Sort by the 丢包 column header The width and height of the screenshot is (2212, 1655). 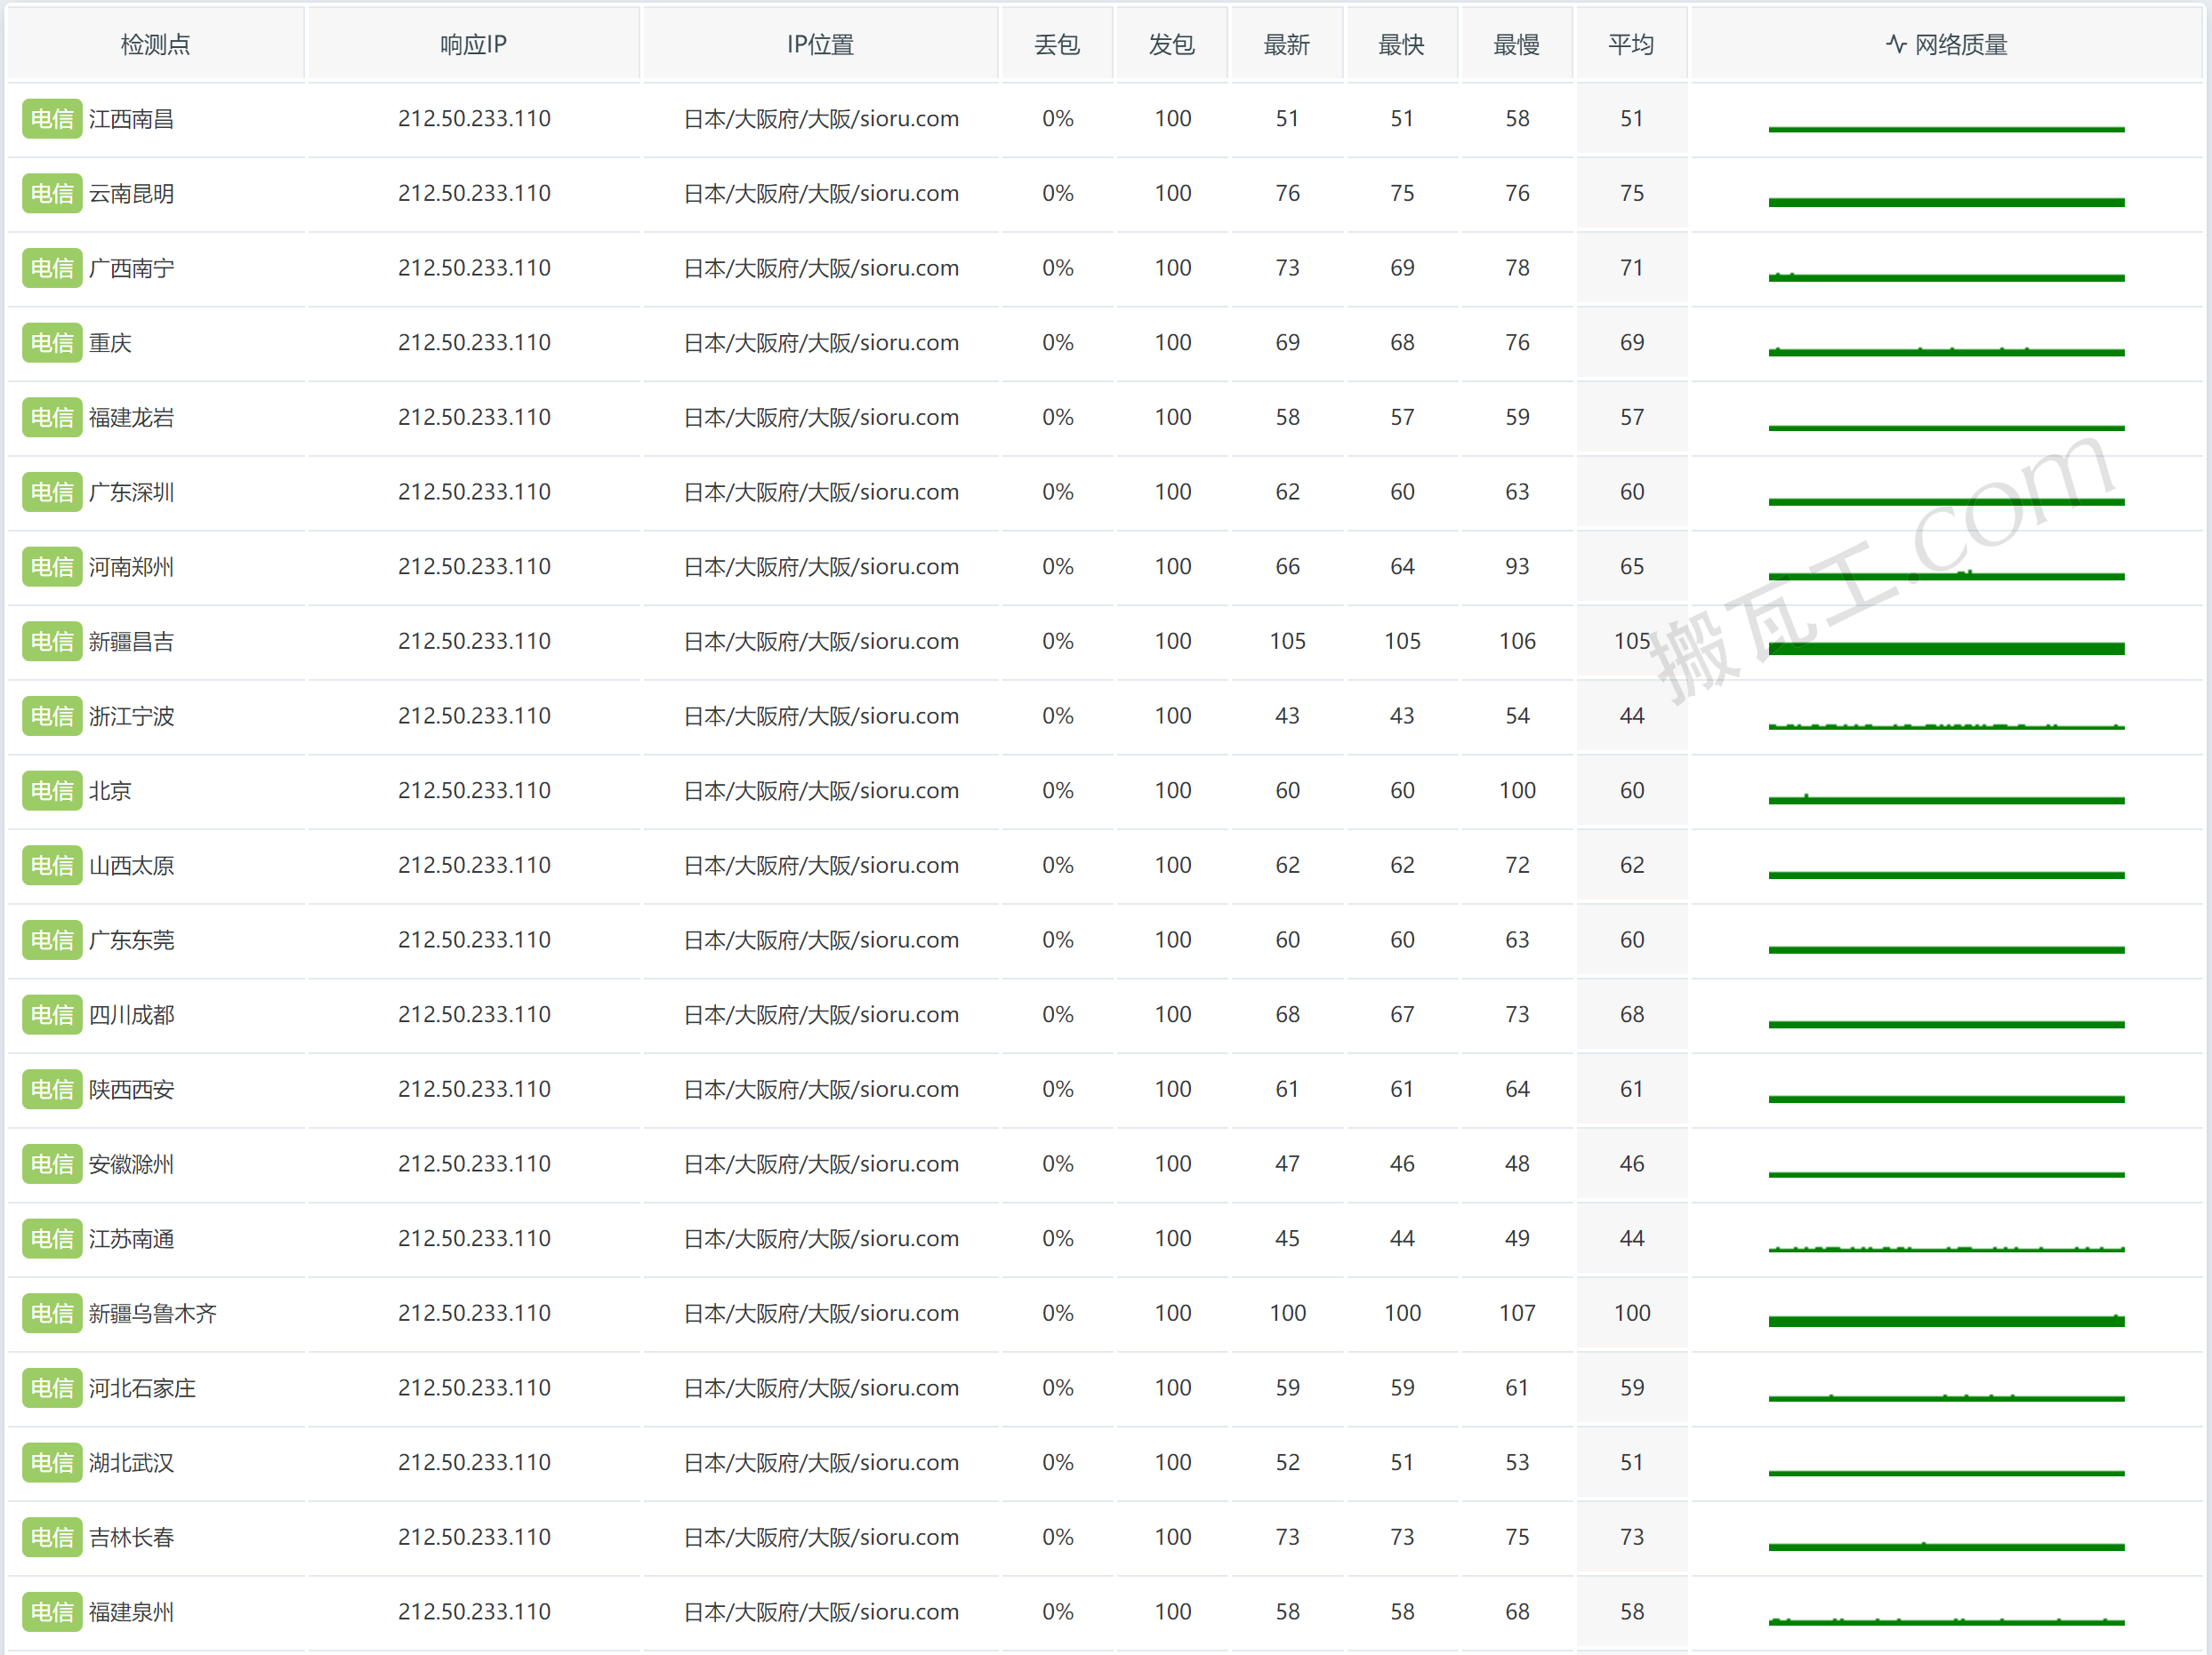[1057, 44]
